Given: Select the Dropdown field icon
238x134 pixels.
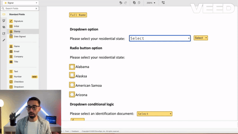Looking at the screenshot, I should pos(11,87).
